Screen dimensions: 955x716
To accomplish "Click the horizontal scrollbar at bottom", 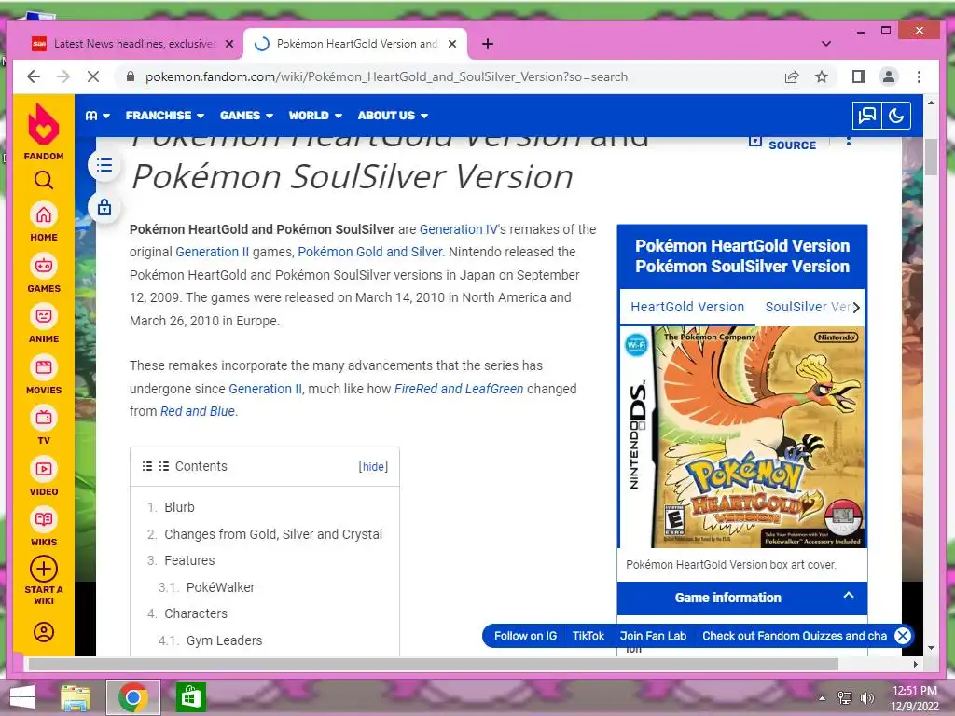I will pos(433,664).
